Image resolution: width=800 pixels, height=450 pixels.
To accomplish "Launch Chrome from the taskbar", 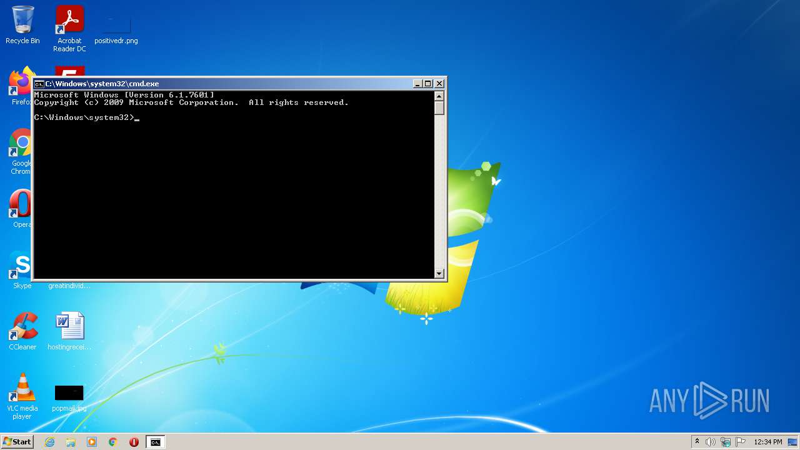I will point(113,442).
